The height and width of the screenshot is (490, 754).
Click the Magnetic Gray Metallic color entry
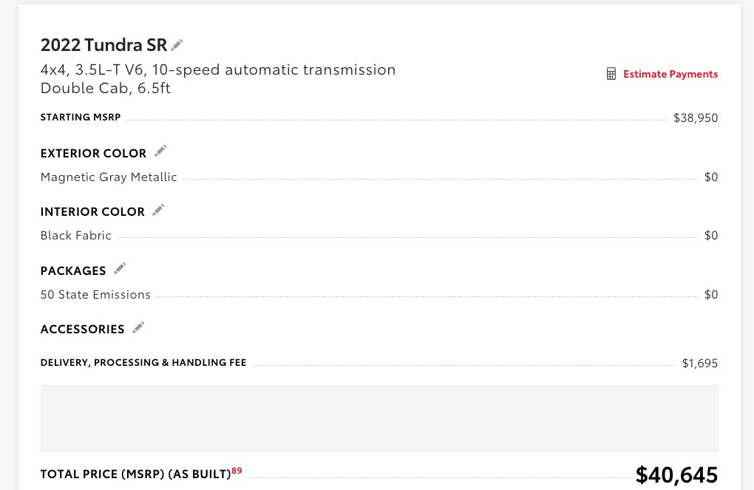coord(109,177)
